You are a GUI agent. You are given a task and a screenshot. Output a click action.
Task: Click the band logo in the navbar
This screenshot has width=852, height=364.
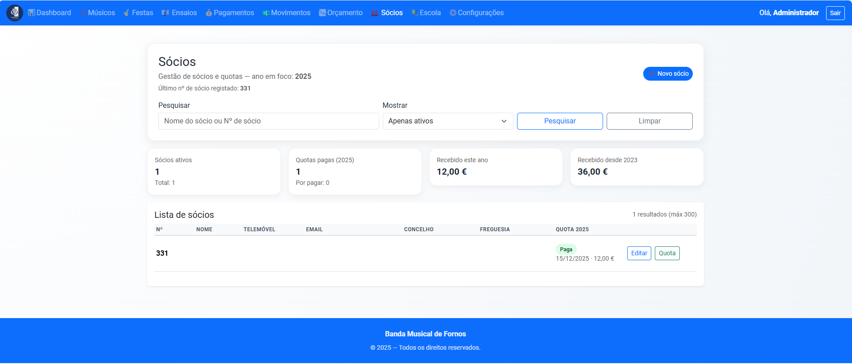[15, 13]
